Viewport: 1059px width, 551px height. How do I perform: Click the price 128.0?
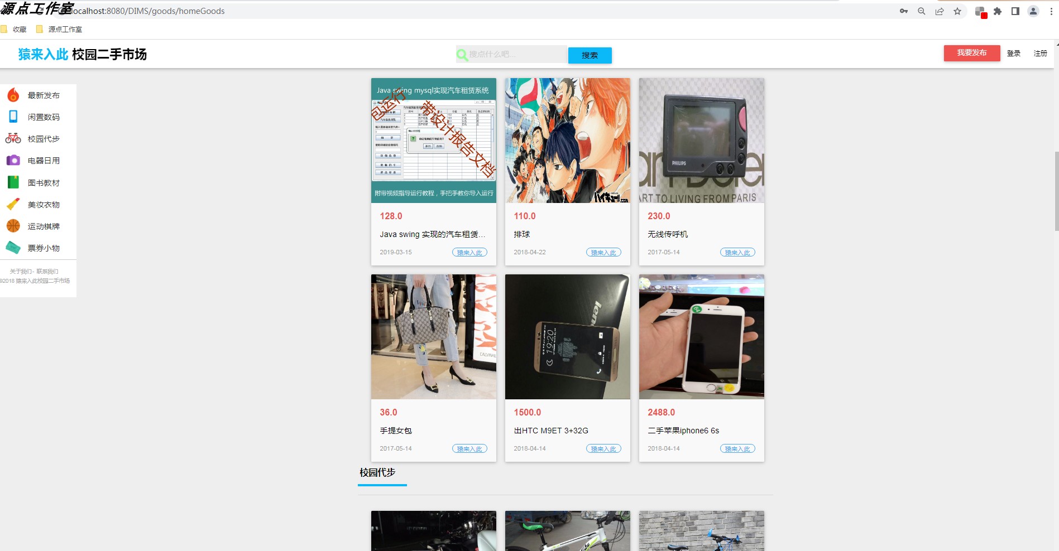click(391, 216)
